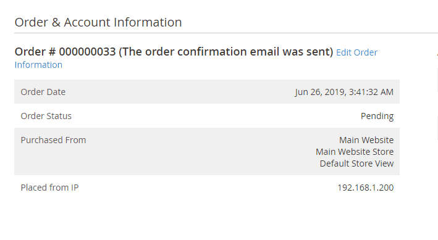Click the 'Order Status' label
Screen dimensions: 438x240
[x=46, y=116]
